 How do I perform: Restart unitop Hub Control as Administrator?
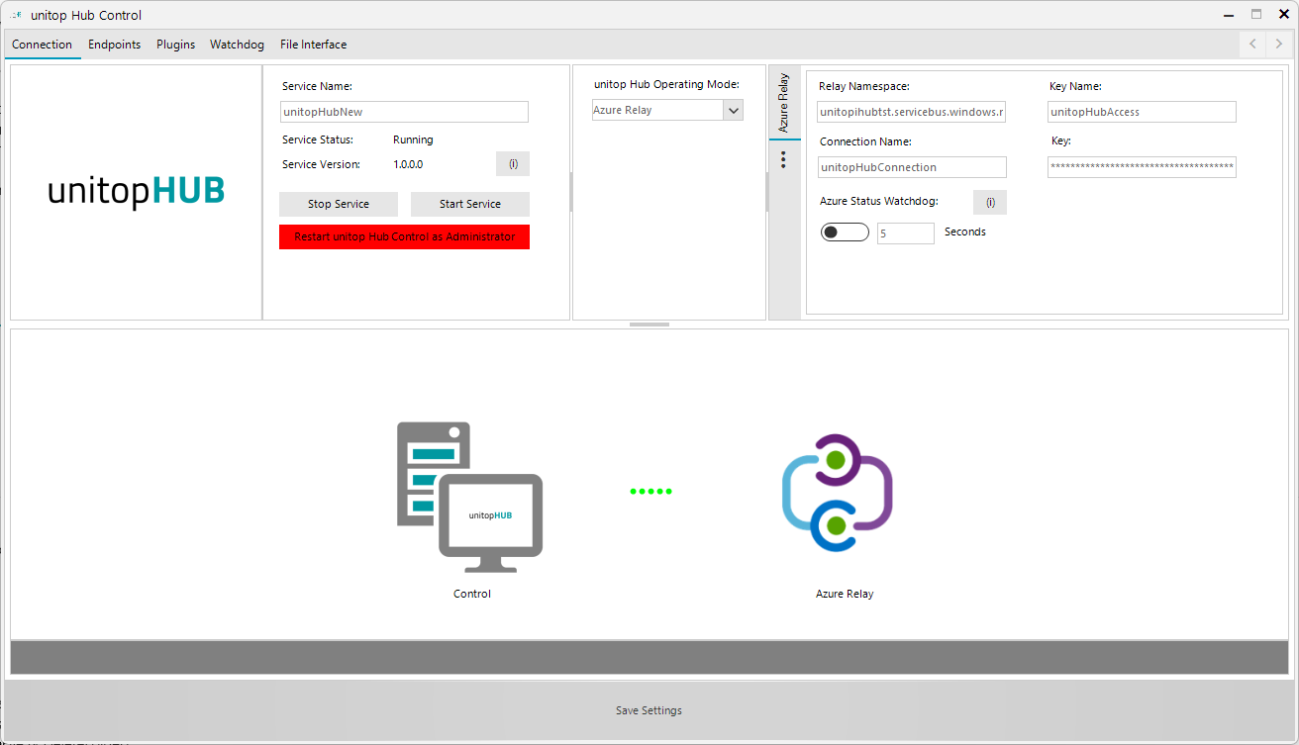point(404,236)
